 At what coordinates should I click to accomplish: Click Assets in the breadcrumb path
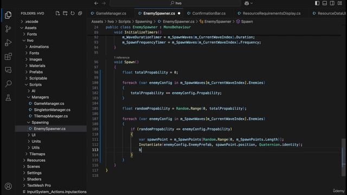[x=97, y=22]
